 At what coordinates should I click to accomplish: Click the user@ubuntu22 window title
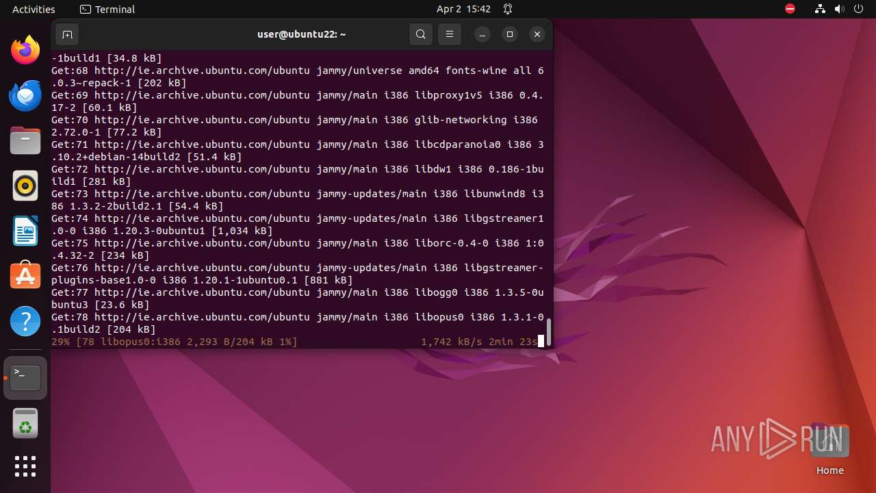(x=301, y=34)
